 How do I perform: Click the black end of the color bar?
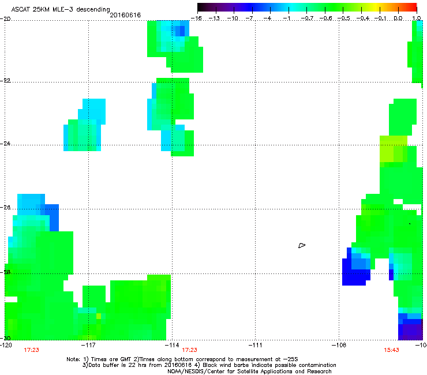click(x=201, y=7)
